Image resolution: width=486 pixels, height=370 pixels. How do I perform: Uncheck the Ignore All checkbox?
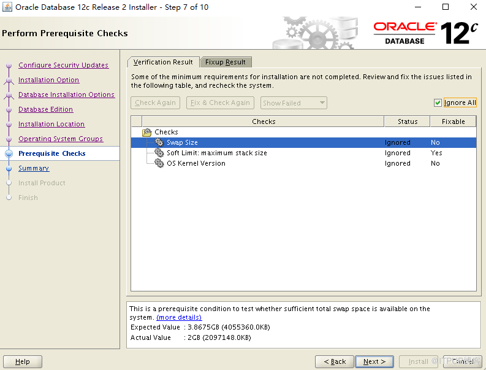(x=438, y=102)
